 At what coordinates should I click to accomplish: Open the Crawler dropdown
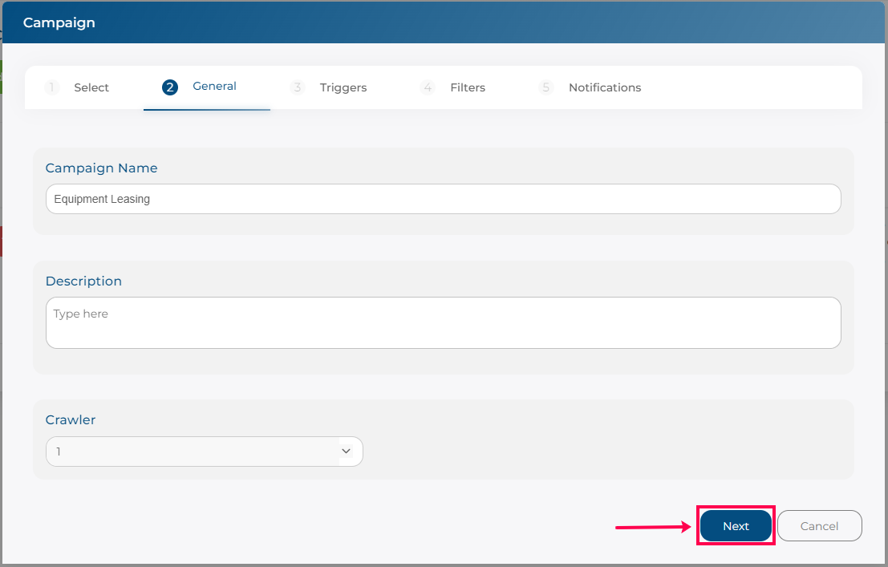pyautogui.click(x=193, y=452)
